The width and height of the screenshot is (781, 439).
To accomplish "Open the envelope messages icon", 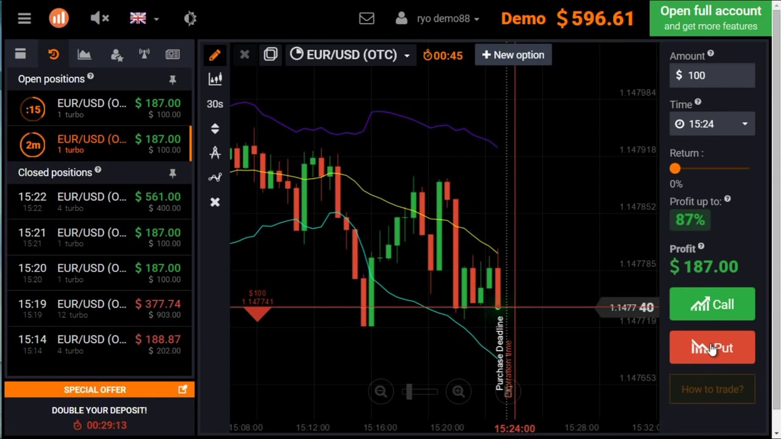I will point(367,18).
